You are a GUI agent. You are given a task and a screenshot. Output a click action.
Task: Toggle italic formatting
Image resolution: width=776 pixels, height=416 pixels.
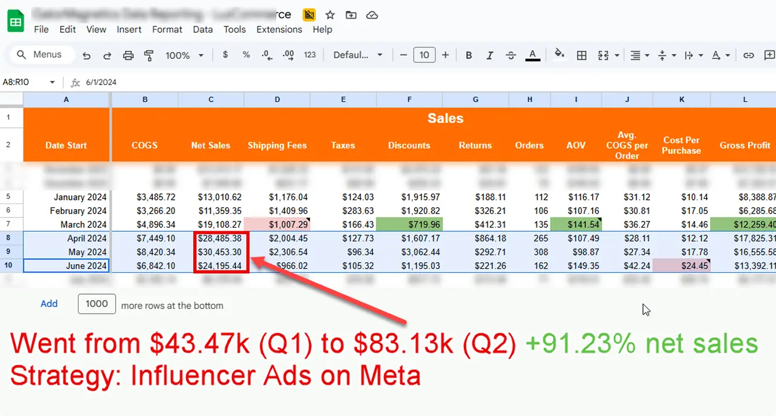click(490, 55)
